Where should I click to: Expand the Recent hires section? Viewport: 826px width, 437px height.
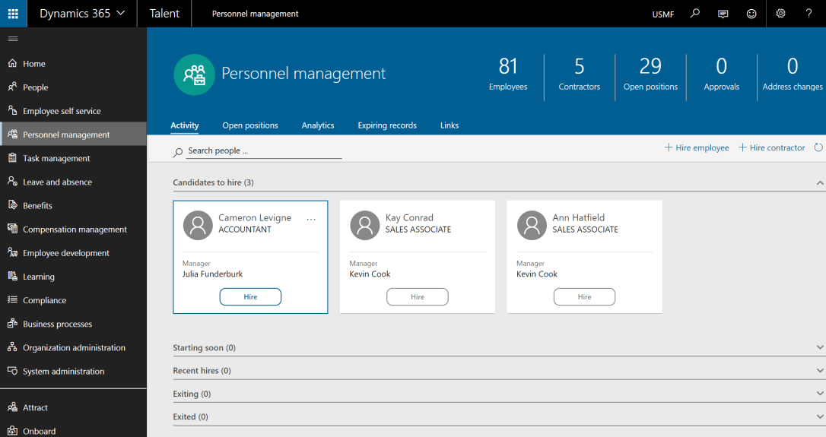(x=819, y=371)
